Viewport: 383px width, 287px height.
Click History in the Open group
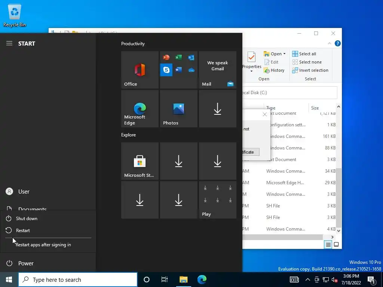point(274,70)
